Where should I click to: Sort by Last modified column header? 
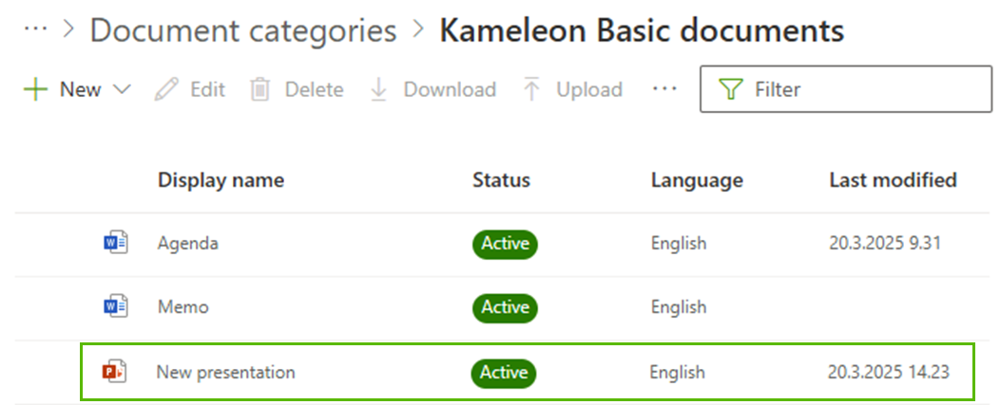point(893,180)
